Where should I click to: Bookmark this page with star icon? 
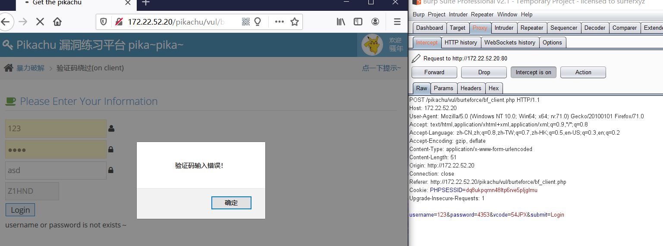pyautogui.click(x=295, y=22)
